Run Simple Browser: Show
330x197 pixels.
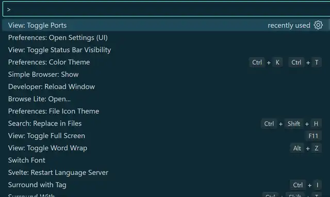click(165, 75)
